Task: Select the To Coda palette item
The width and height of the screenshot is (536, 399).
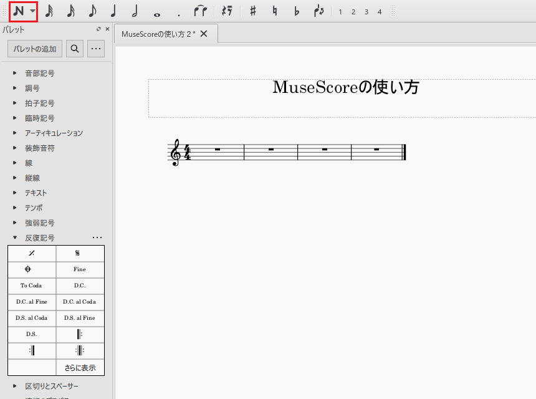Action: (32, 286)
